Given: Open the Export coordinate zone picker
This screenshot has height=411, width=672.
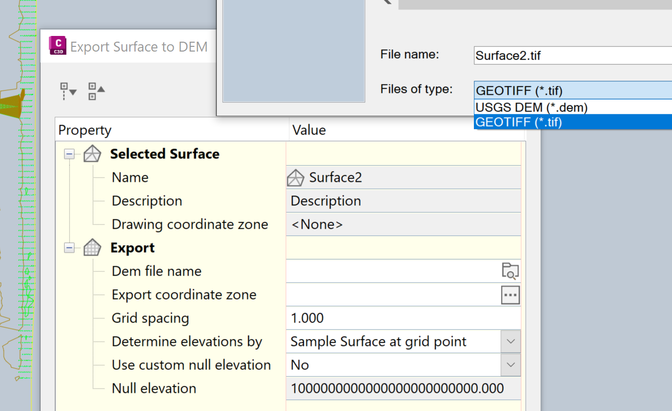Looking at the screenshot, I should pyautogui.click(x=510, y=294).
